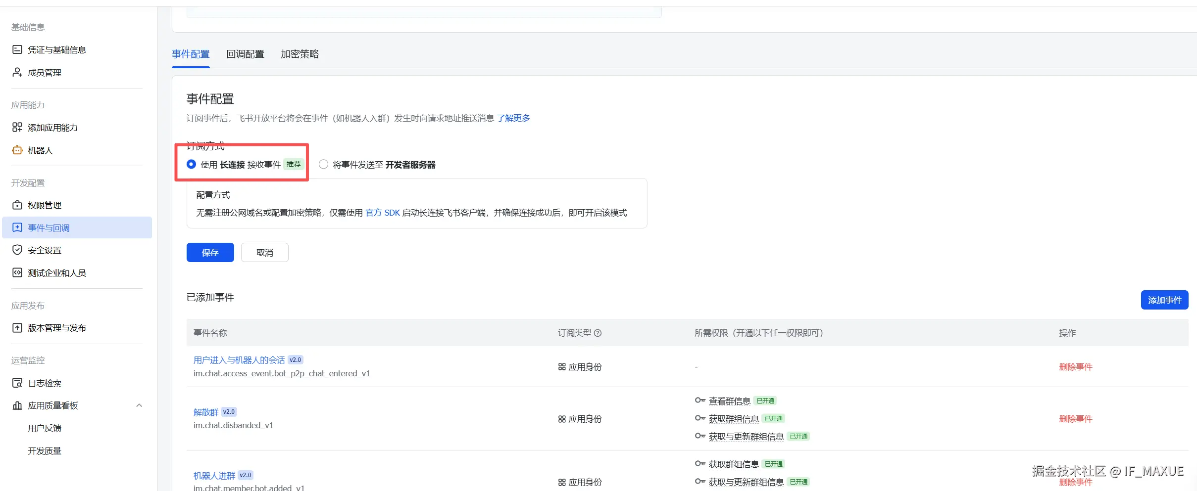Click the 添加应用能力 grid icon
This screenshot has height=491, width=1197.
coord(17,128)
